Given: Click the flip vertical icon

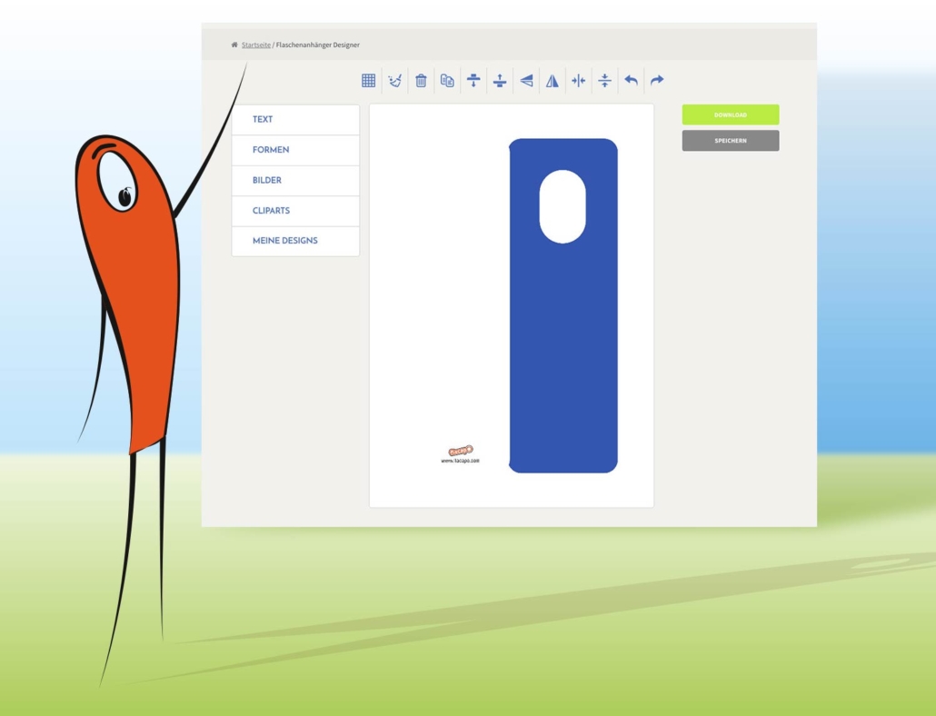Looking at the screenshot, I should tap(526, 81).
